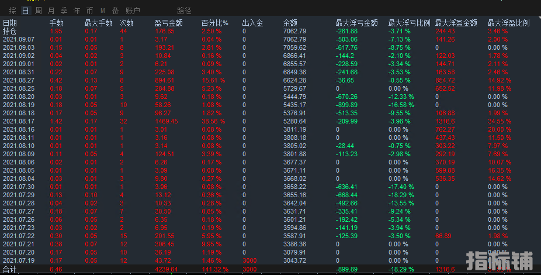Open the M tab
Image resolution: width=541 pixels, height=275 pixels.
[x=102, y=11]
